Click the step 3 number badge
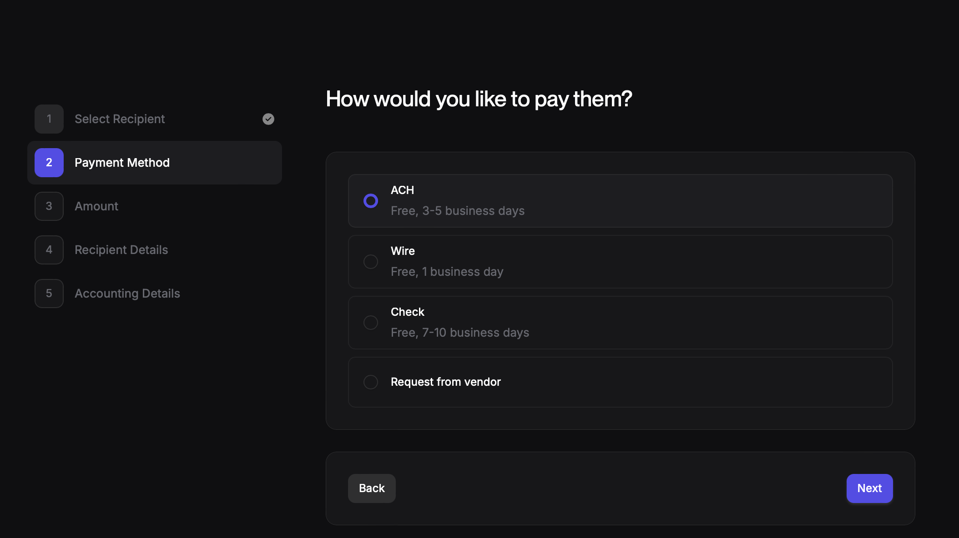 click(x=49, y=206)
